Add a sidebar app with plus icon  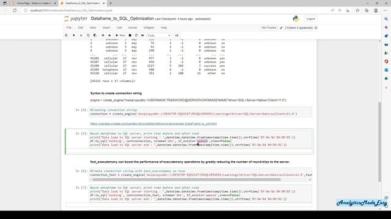pyautogui.click(x=386, y=88)
